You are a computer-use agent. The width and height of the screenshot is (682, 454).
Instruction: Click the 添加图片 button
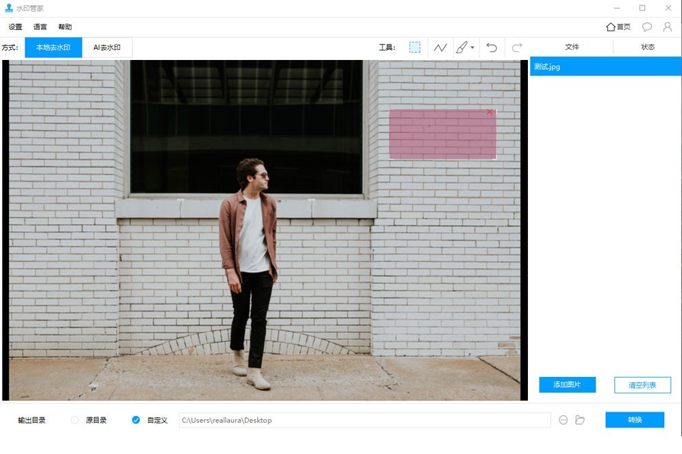pyautogui.click(x=567, y=385)
